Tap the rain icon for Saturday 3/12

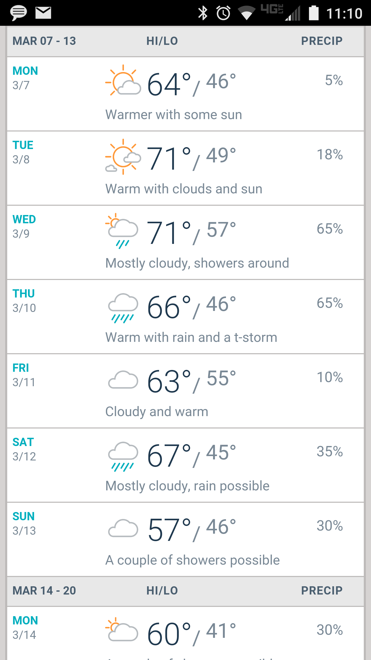tap(123, 457)
